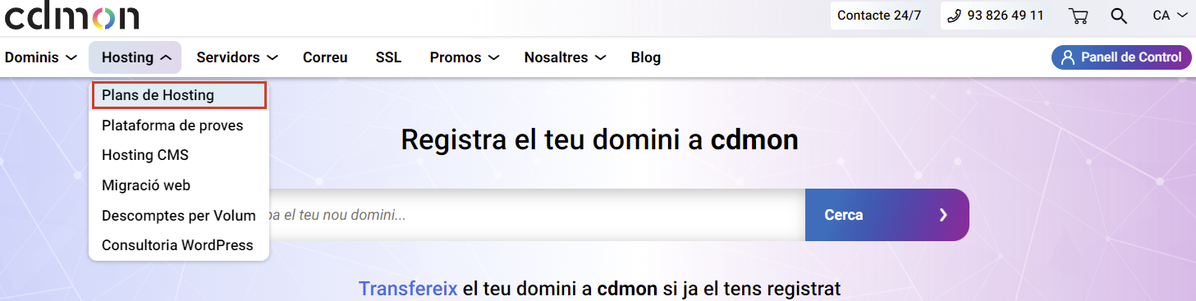Follow the Transfereix link
The width and height of the screenshot is (1196, 301).
tap(408, 289)
